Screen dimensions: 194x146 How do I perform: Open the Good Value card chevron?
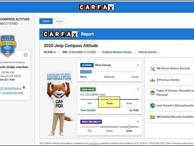[138, 89]
